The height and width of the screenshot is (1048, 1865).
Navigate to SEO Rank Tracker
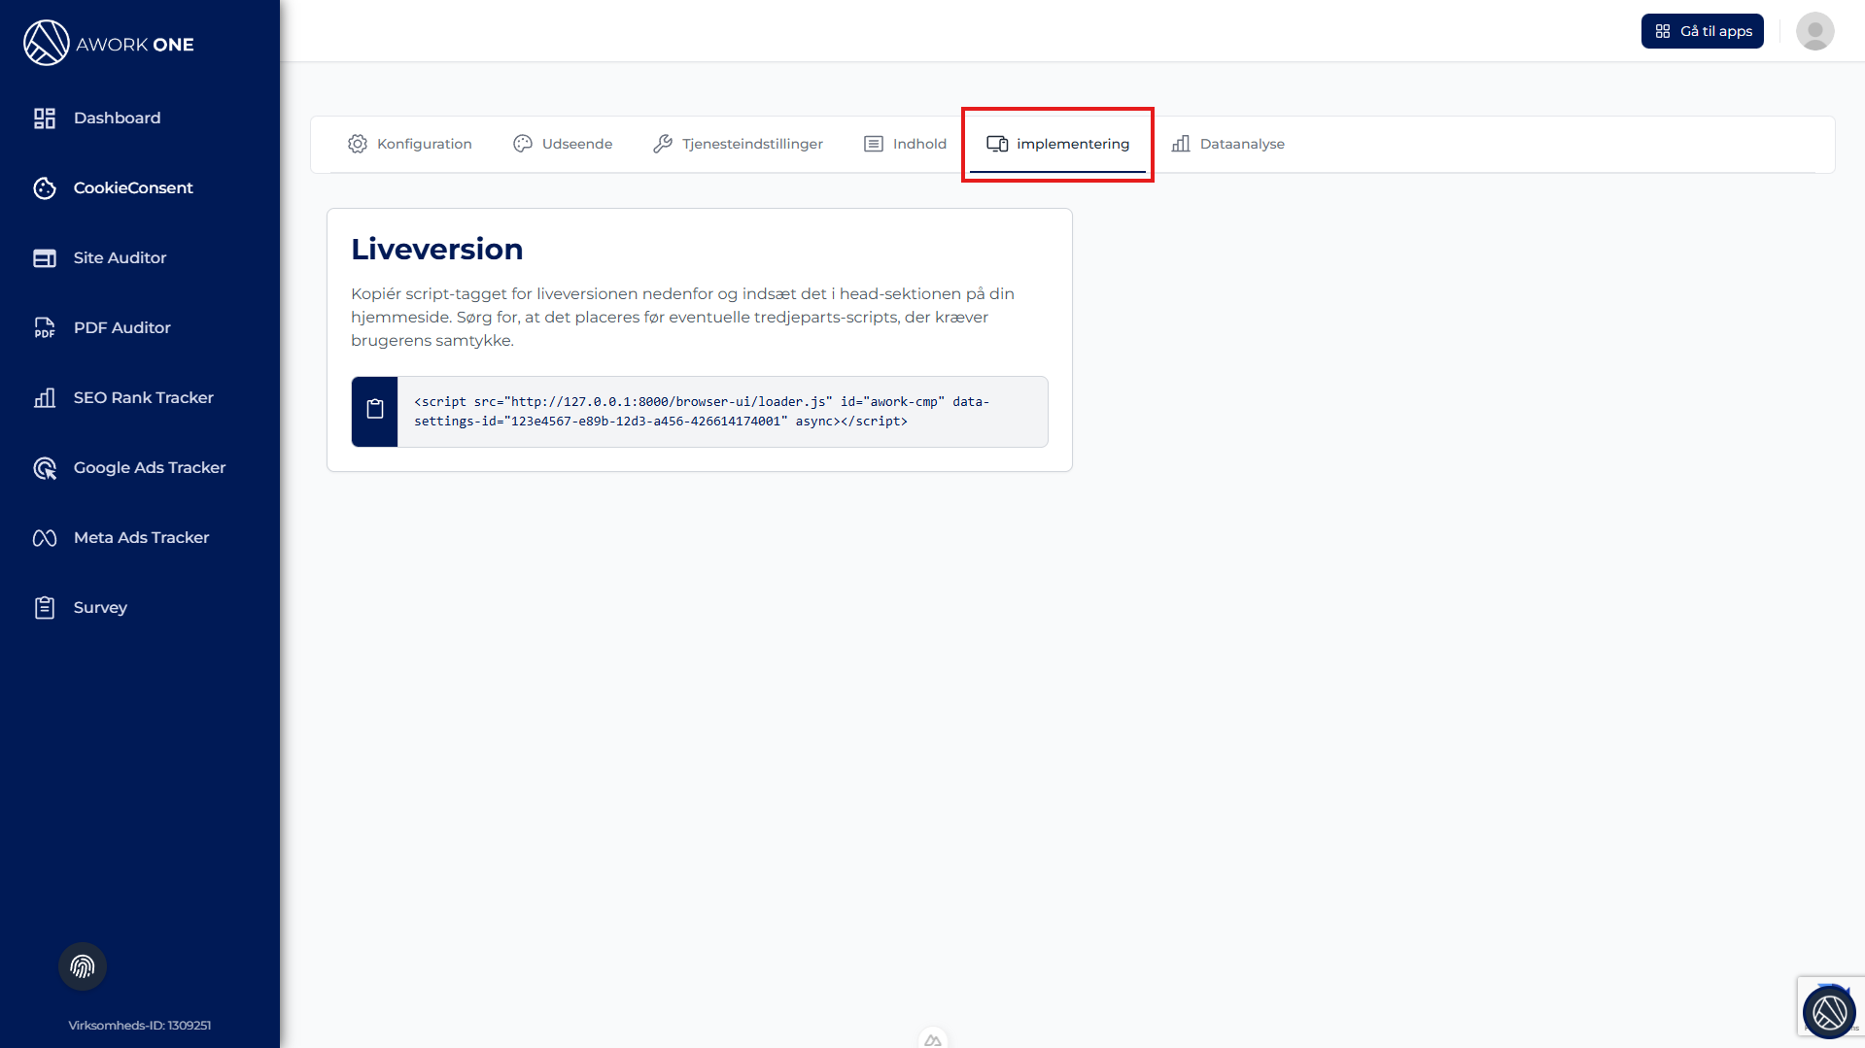[x=143, y=398]
